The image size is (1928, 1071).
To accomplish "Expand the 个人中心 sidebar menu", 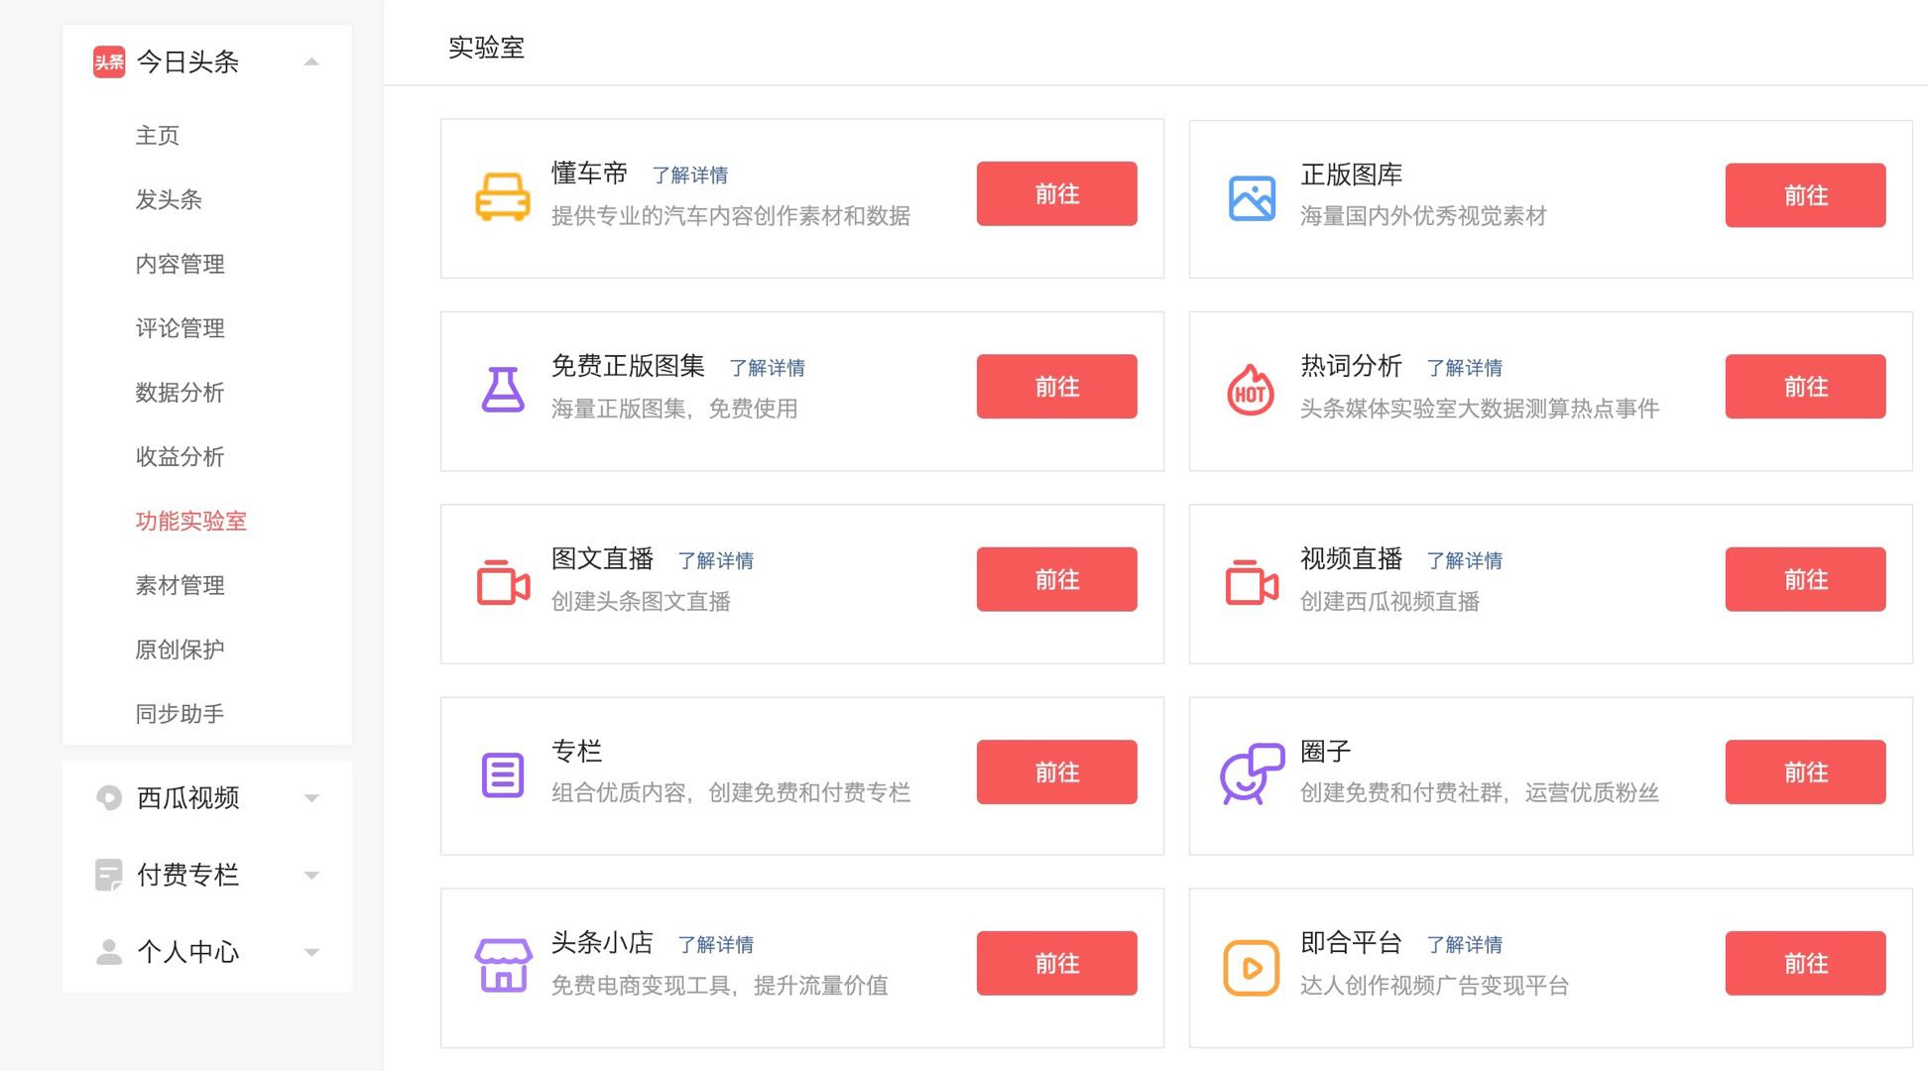I will [x=311, y=953].
